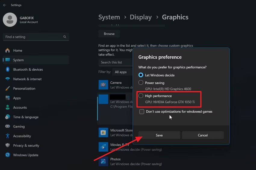Screen dimensions: 256x170
Task: Open Bluetooth & devices settings
Action: click(x=36, y=69)
